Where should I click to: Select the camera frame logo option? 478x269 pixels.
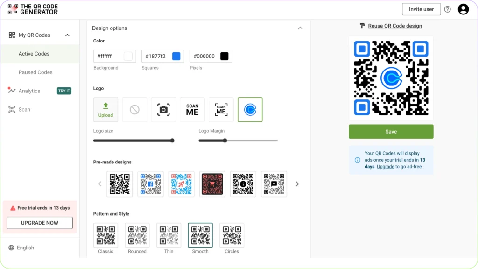pos(163,109)
